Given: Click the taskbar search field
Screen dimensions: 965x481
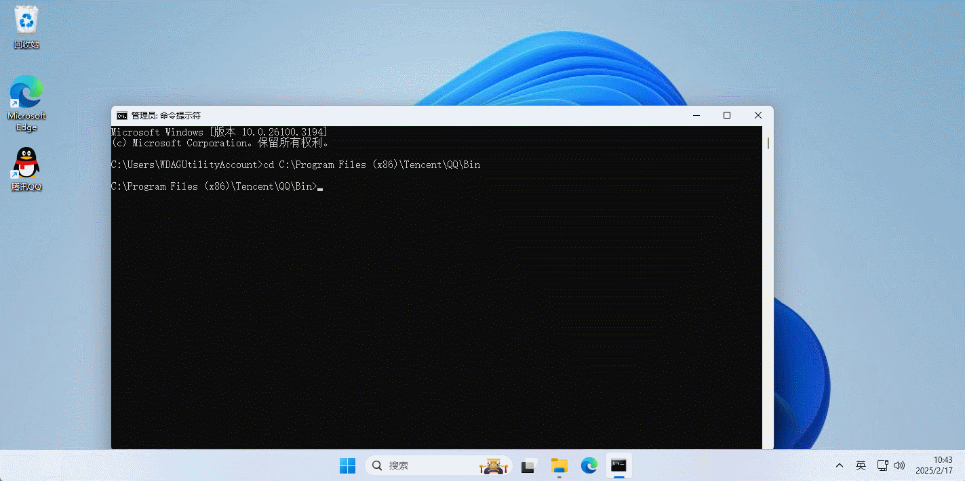Looking at the screenshot, I should (439, 465).
